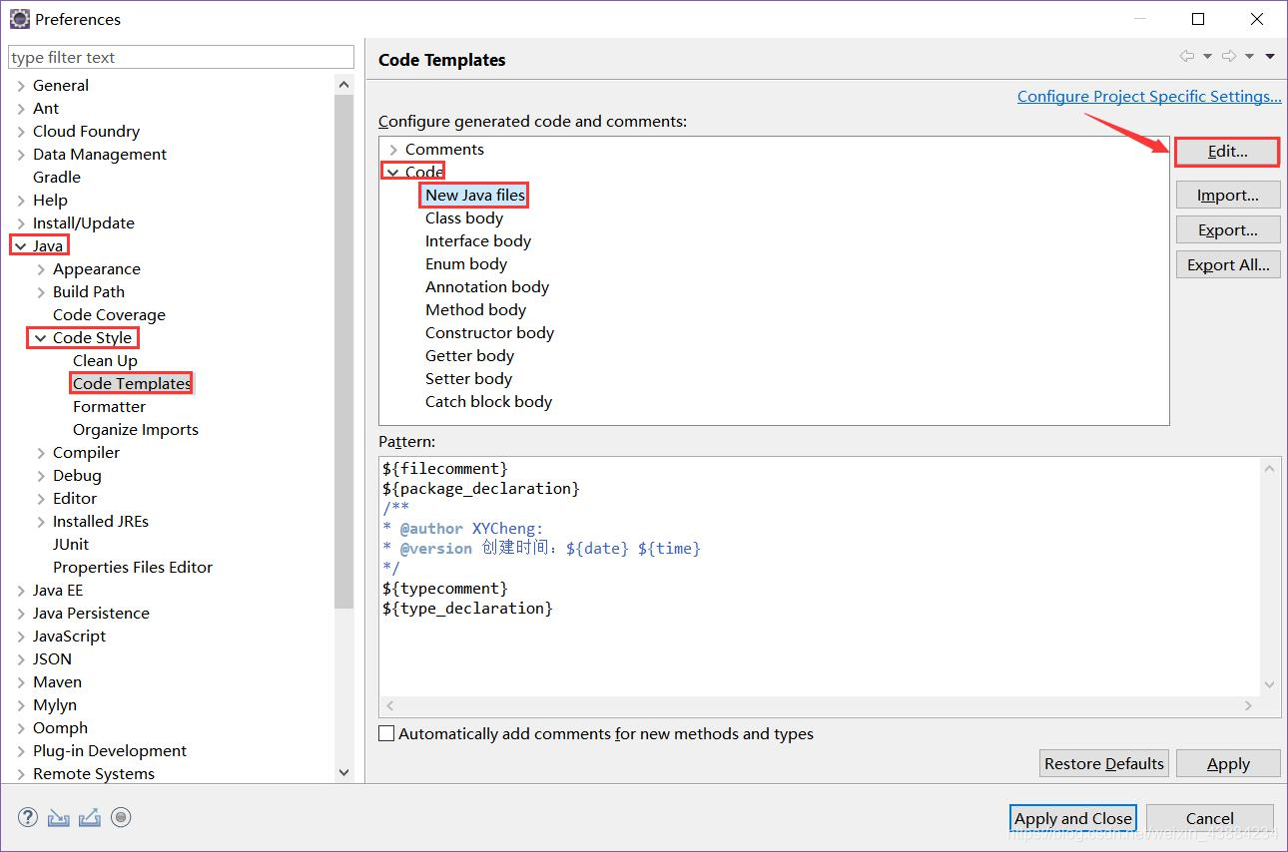Open the help icon at bottom left
This screenshot has width=1288, height=852.
28,817
